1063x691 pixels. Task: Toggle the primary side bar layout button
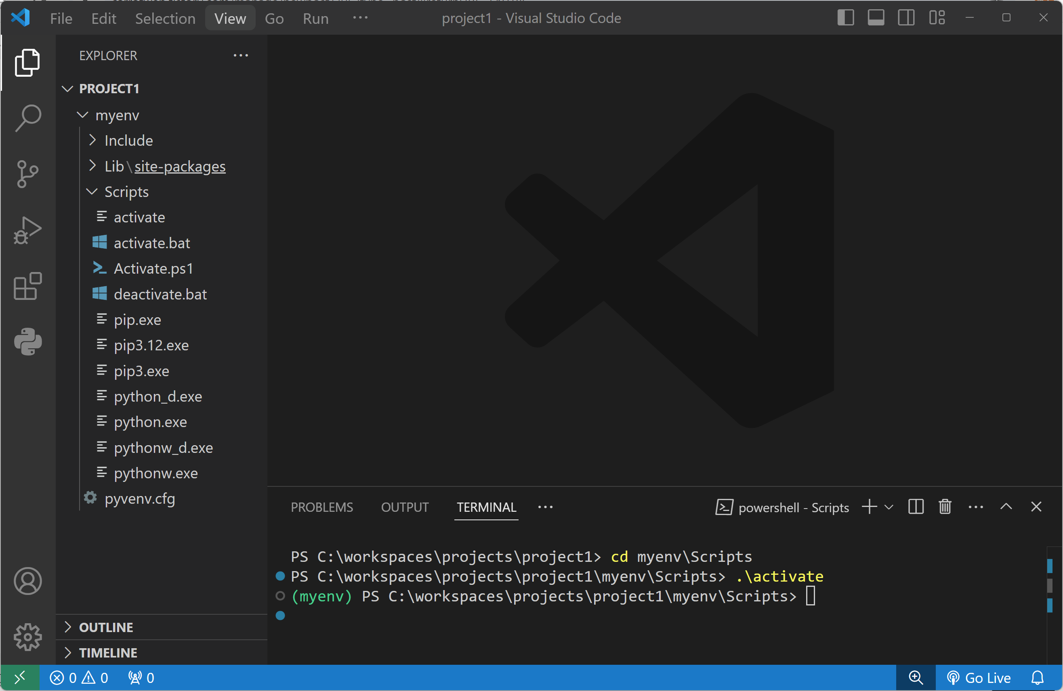[845, 18]
